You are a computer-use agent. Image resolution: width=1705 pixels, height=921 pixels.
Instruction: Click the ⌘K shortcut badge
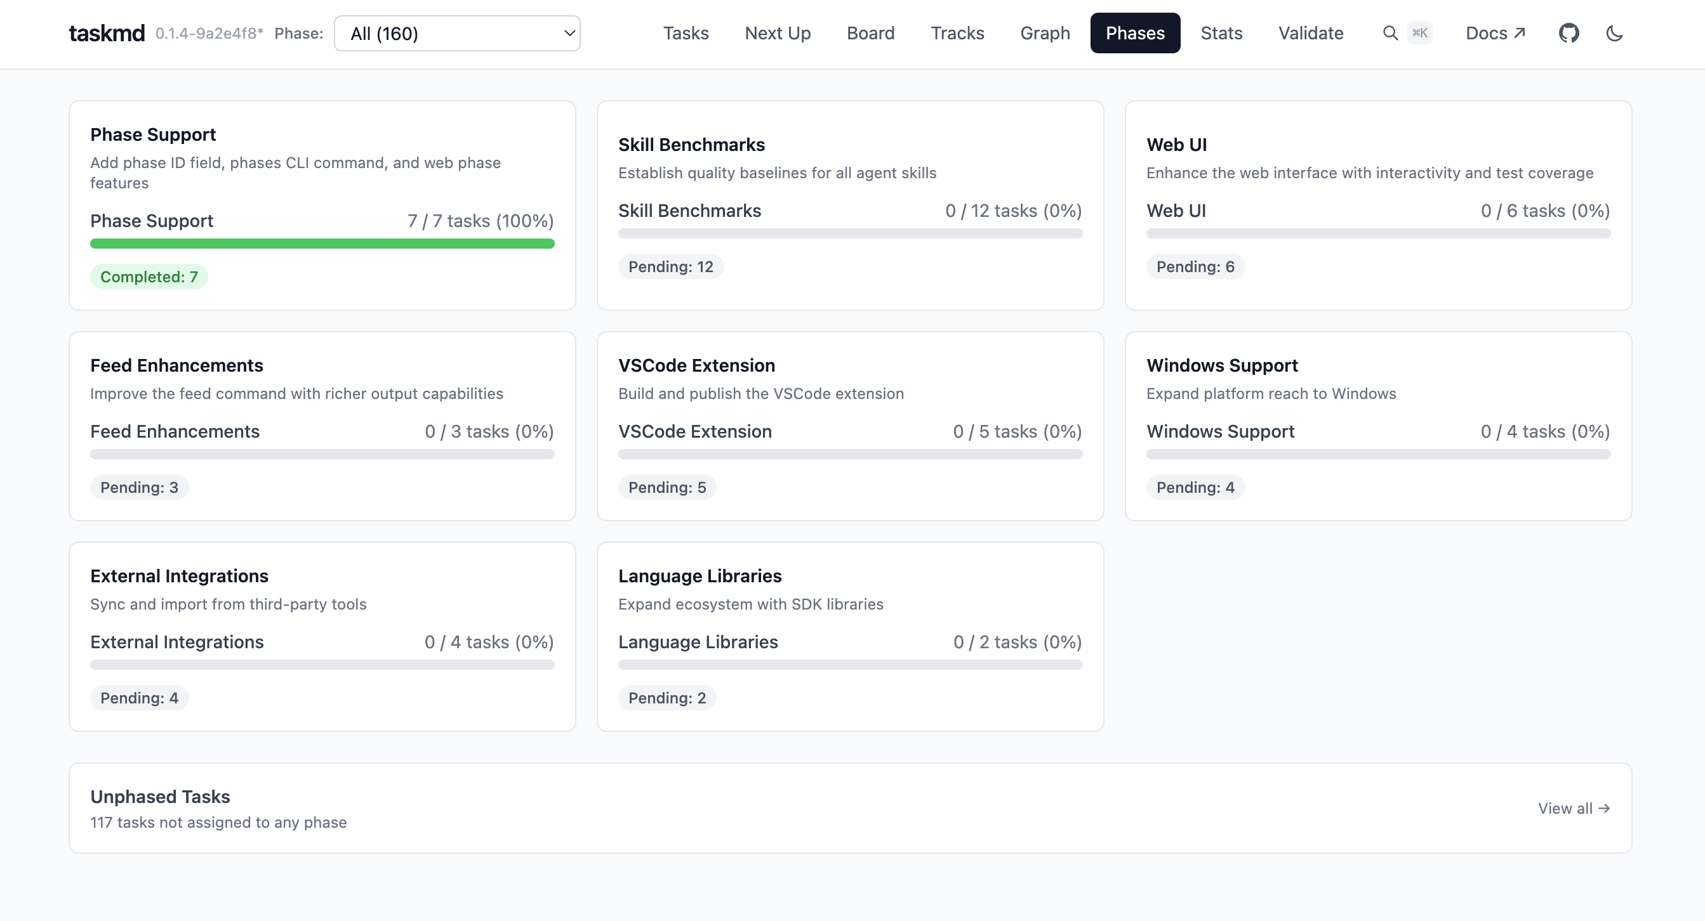point(1419,33)
